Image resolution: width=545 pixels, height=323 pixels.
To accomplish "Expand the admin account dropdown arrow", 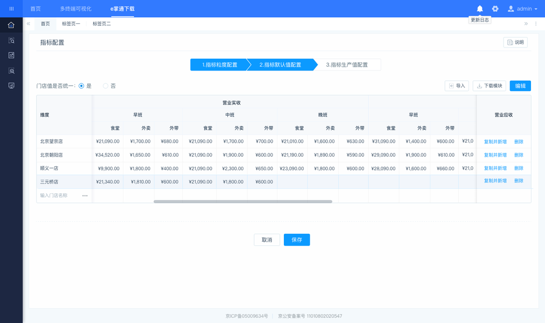I will tap(536, 9).
